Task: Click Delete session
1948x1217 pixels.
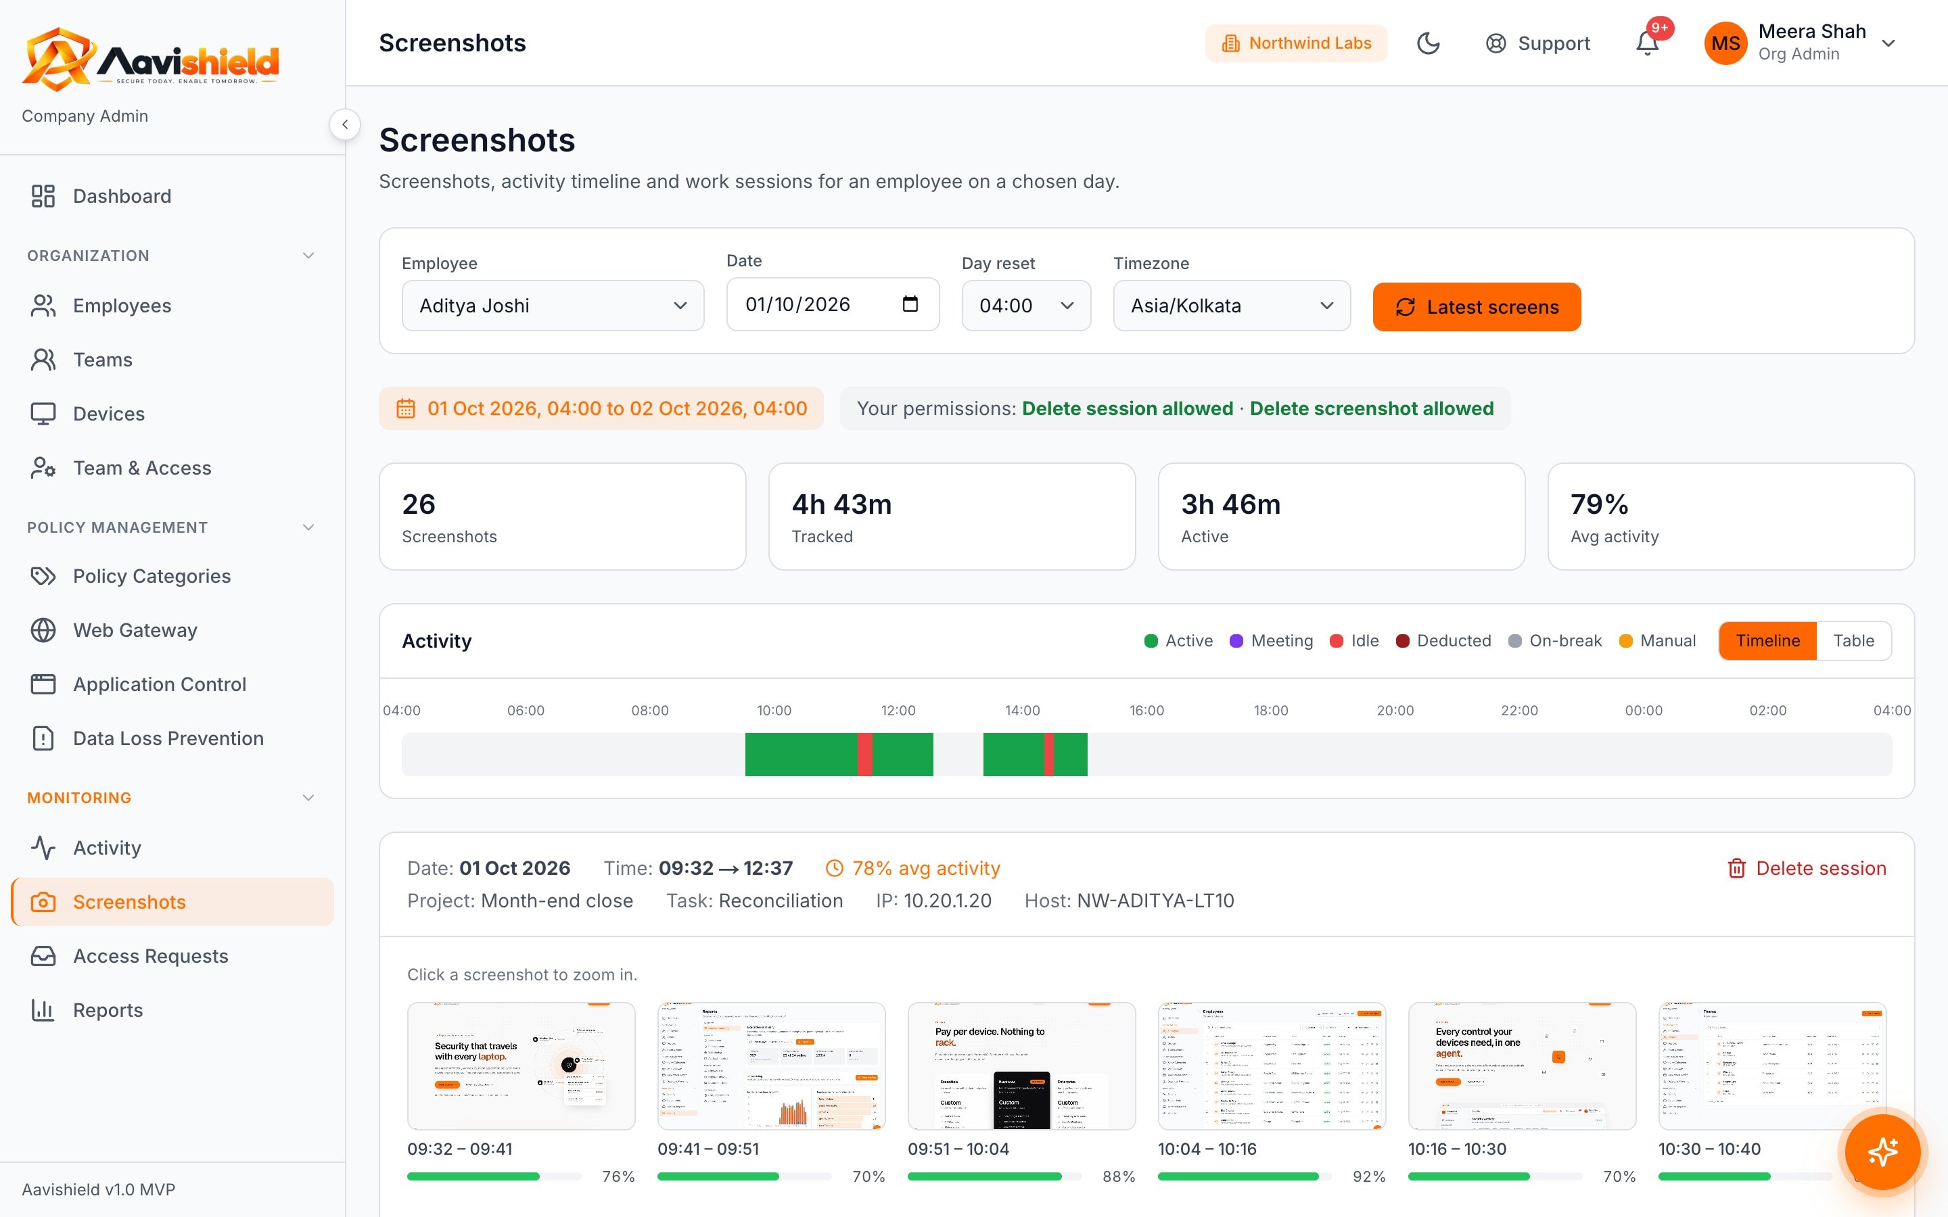Action: pos(1807,869)
